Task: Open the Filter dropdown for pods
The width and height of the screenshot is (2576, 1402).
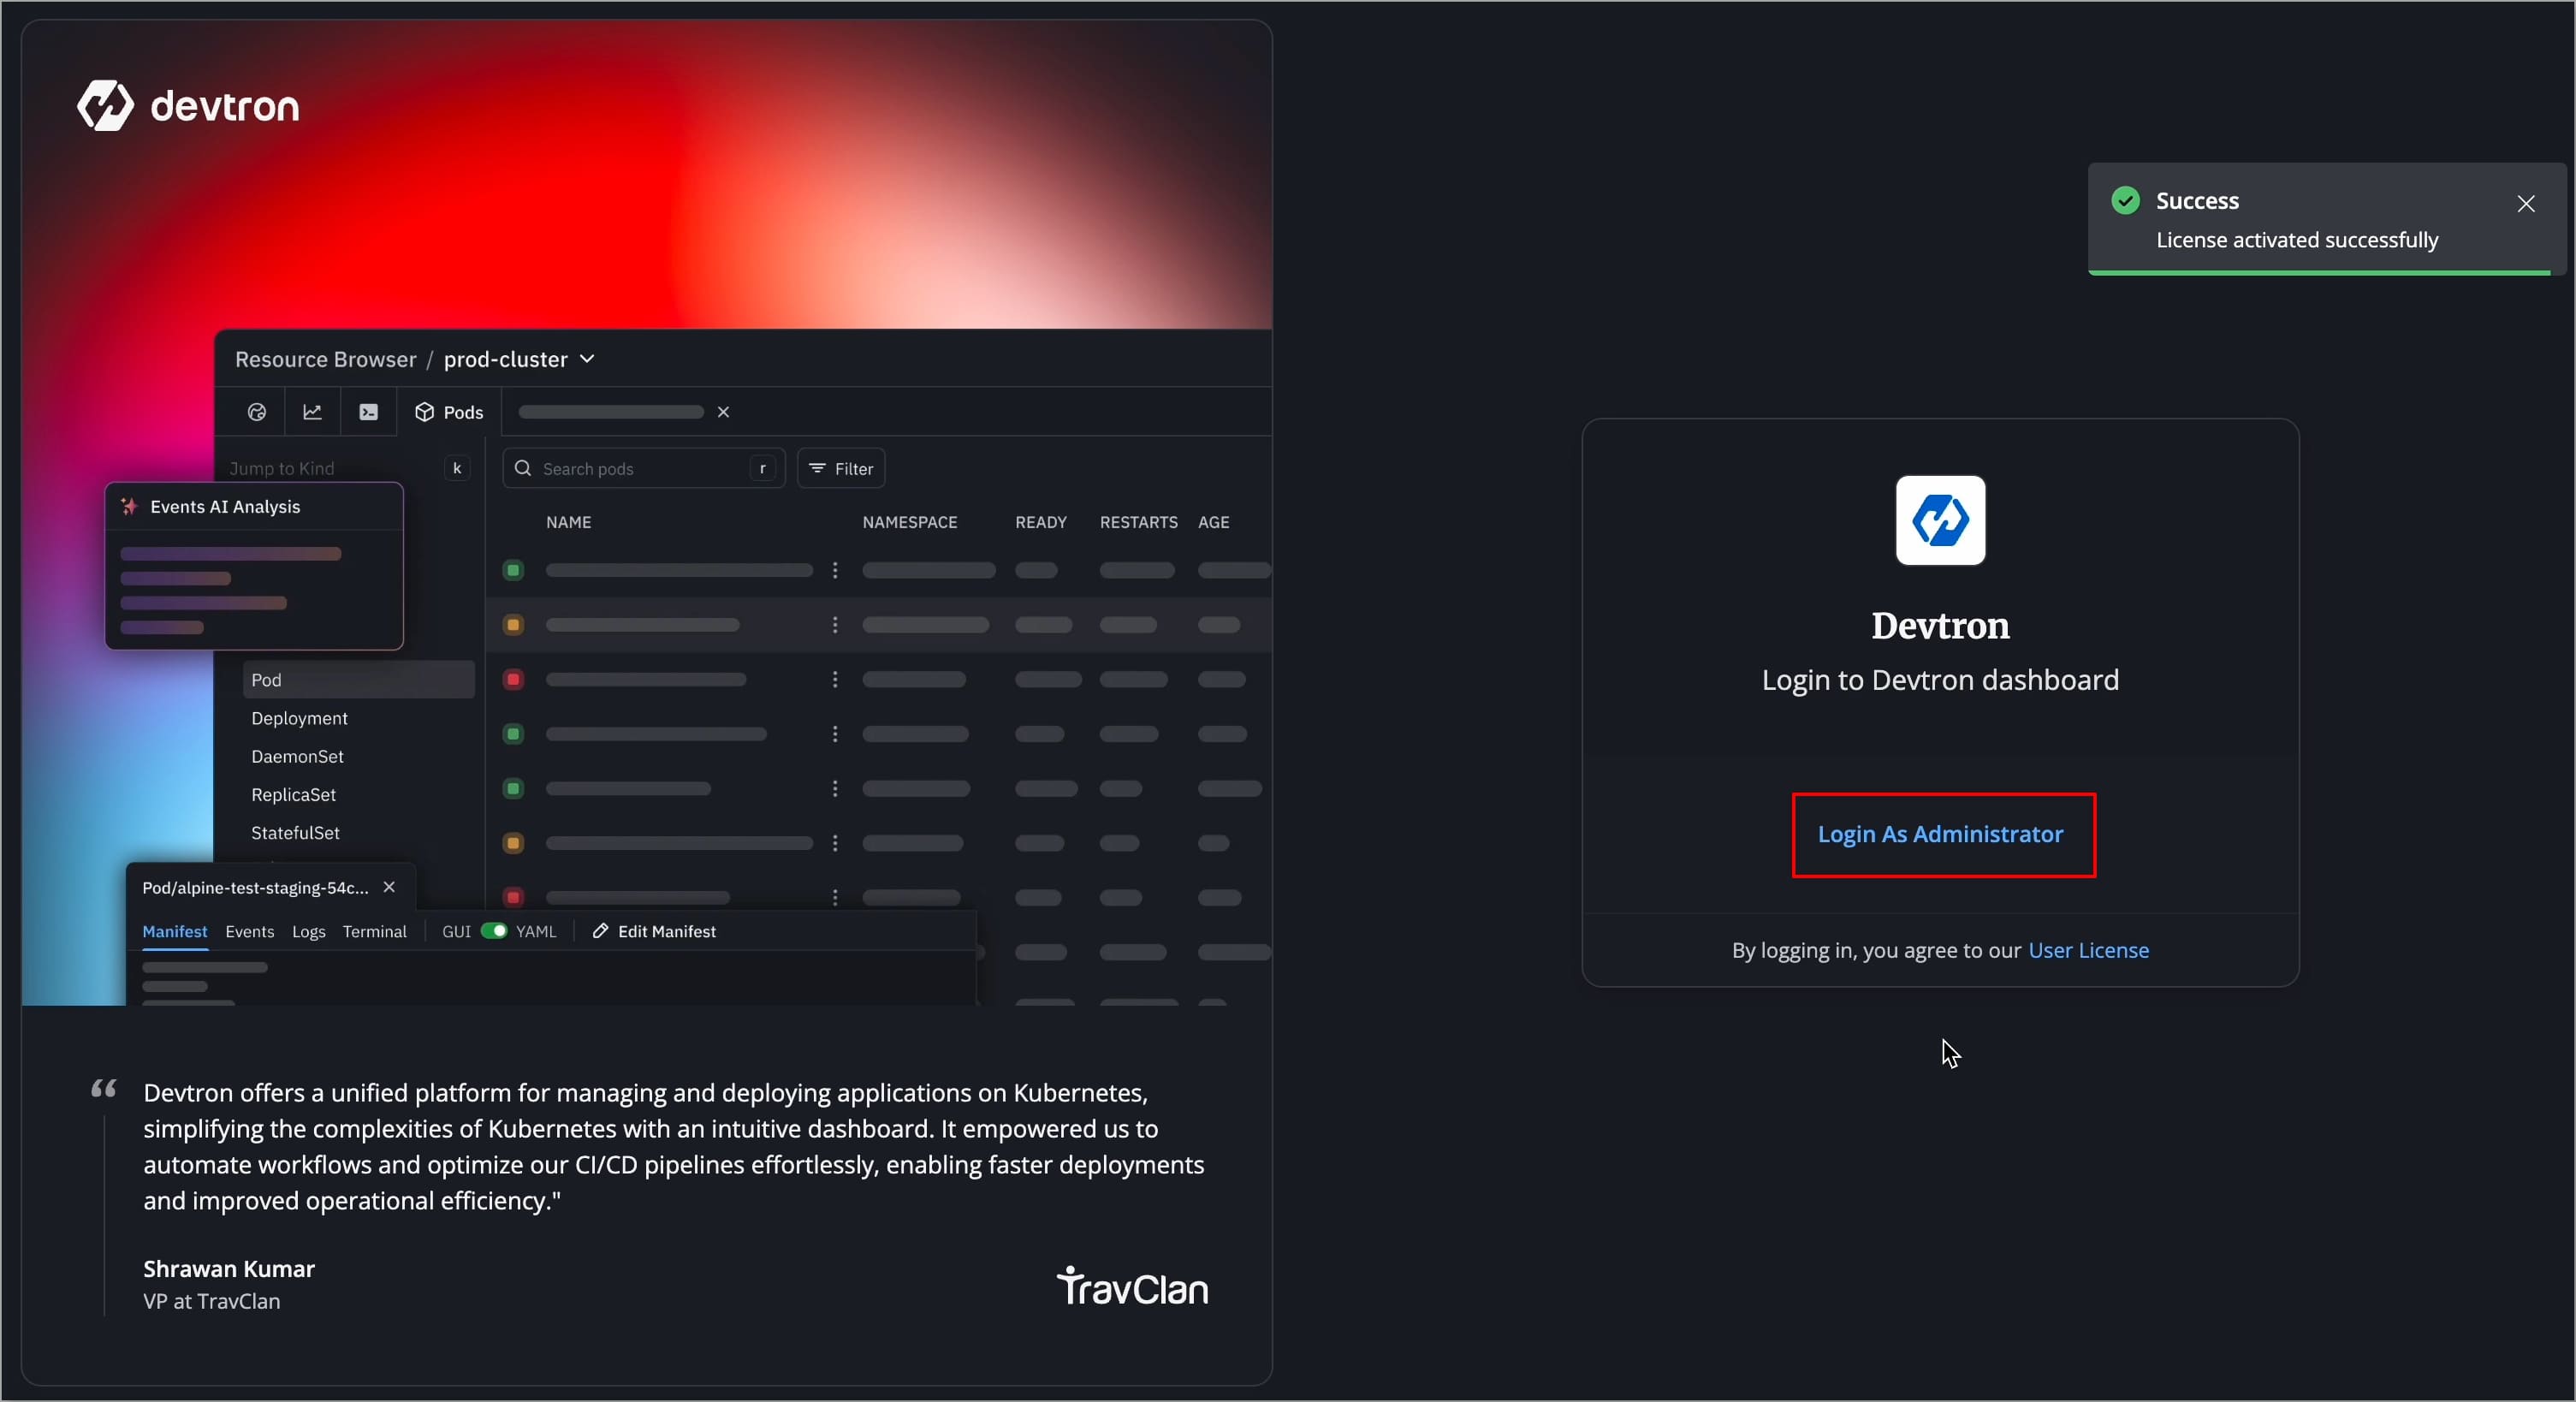Action: tap(841, 468)
